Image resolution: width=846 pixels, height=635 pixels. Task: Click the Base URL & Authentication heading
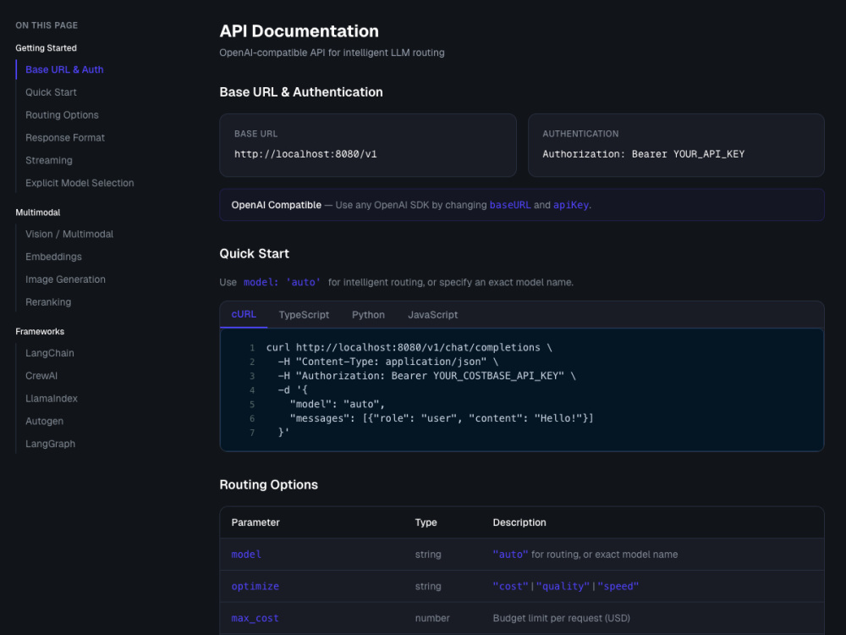click(301, 92)
